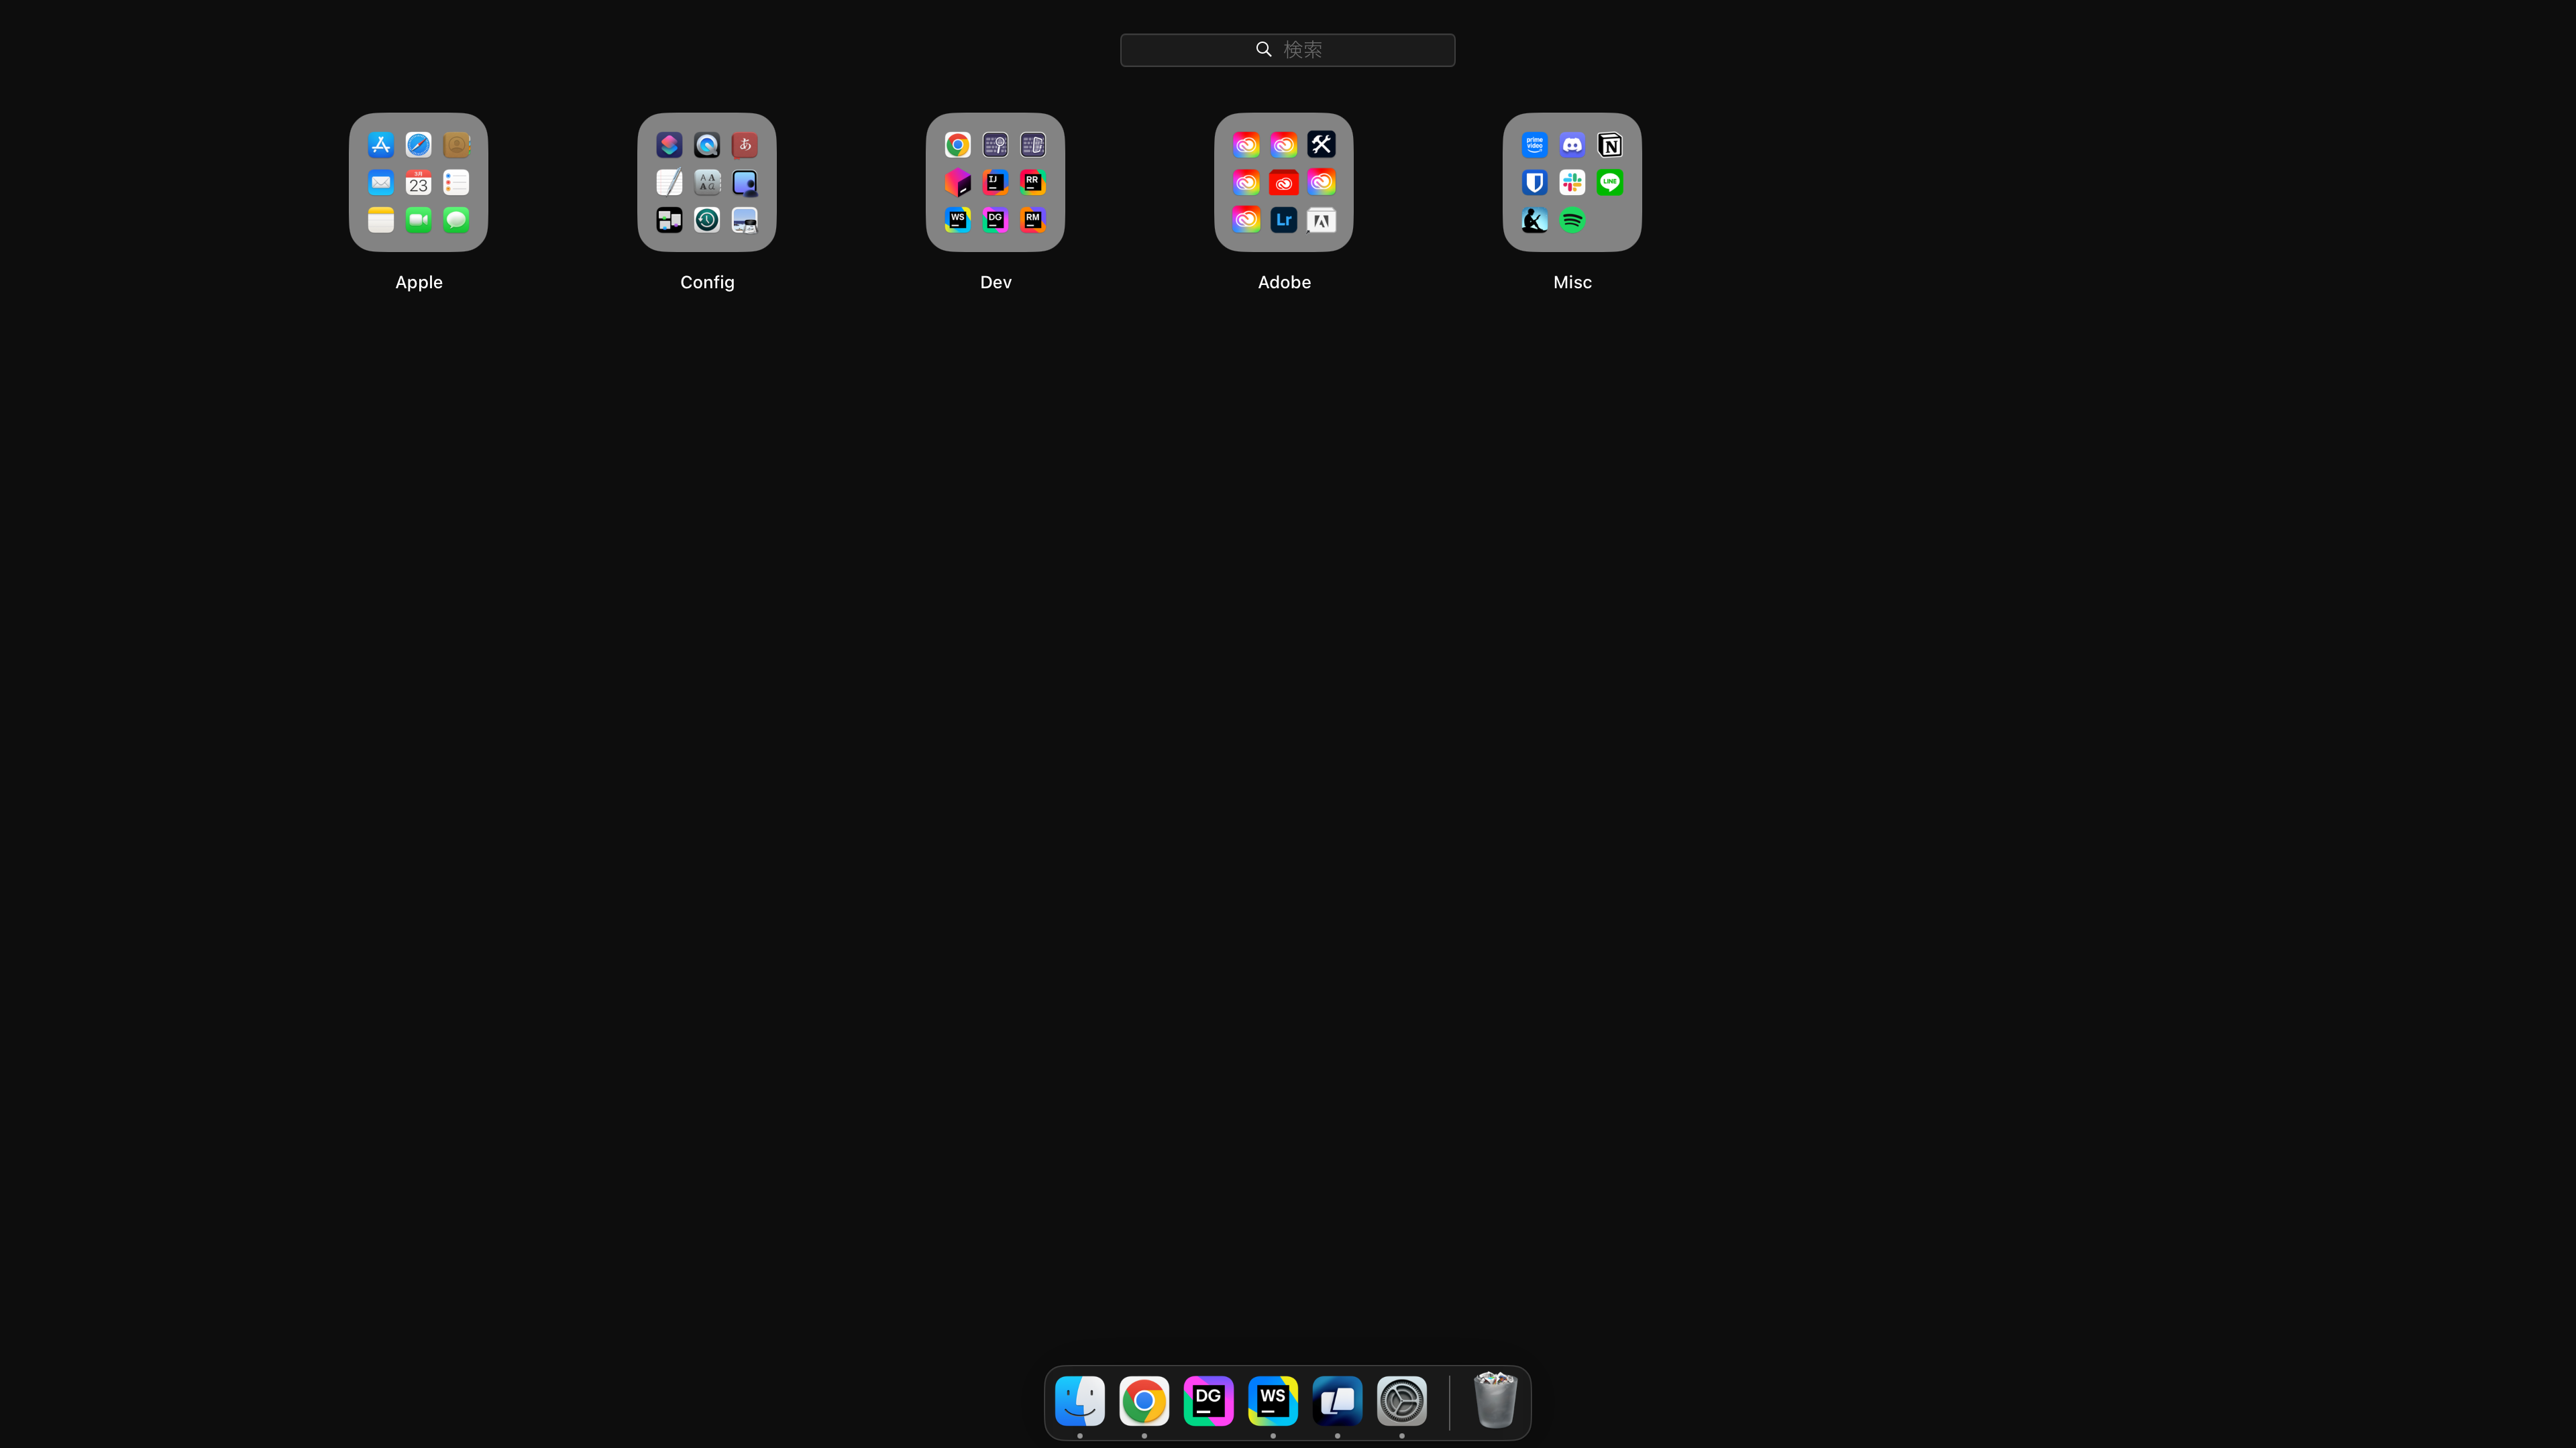Click the Chrome mini icon in Dev folder
This screenshot has width=2576, height=1448.
point(958,145)
